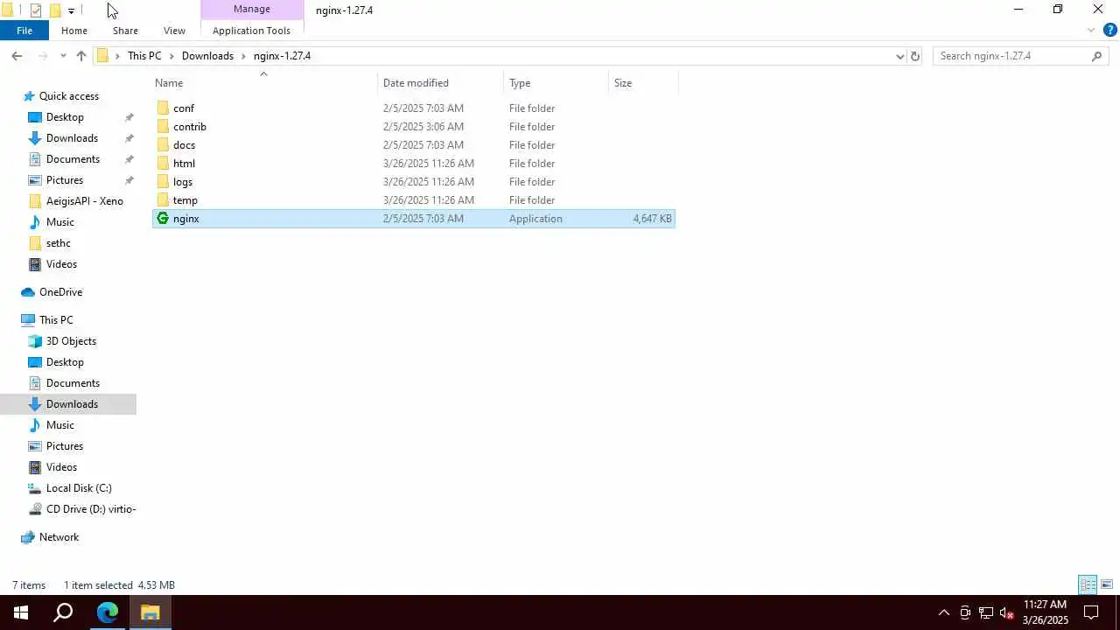Refresh the nginx-1.27.4 folder view
The width and height of the screenshot is (1120, 630).
point(915,56)
